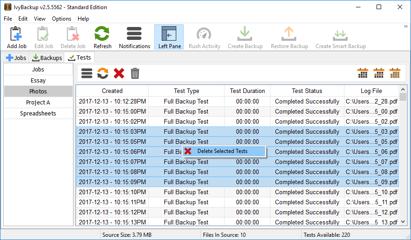Sort by the Test Type column header
This screenshot has height=240, width=411.
tap(186, 91)
